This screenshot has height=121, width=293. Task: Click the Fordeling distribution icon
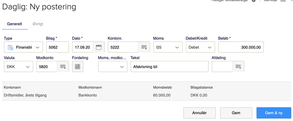(77, 66)
